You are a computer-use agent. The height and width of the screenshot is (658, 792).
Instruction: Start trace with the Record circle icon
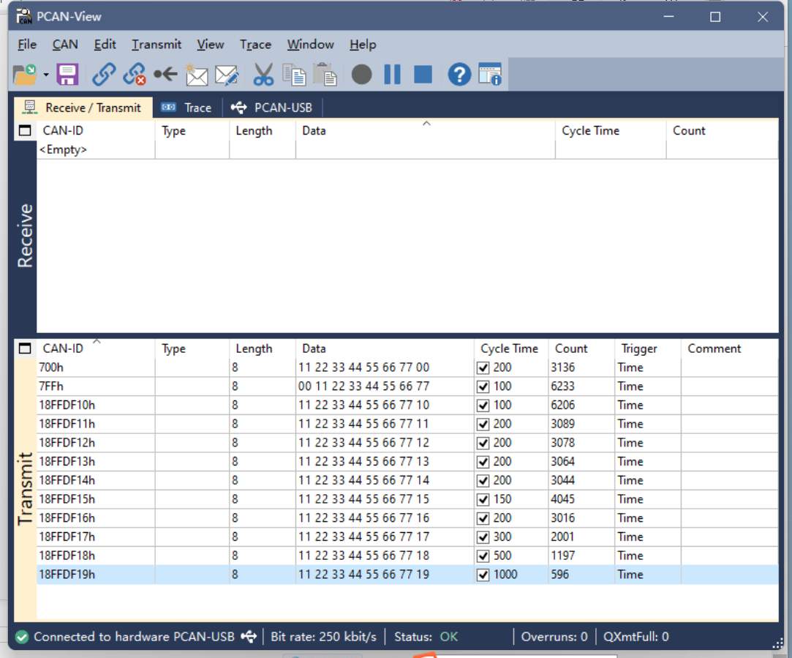362,75
